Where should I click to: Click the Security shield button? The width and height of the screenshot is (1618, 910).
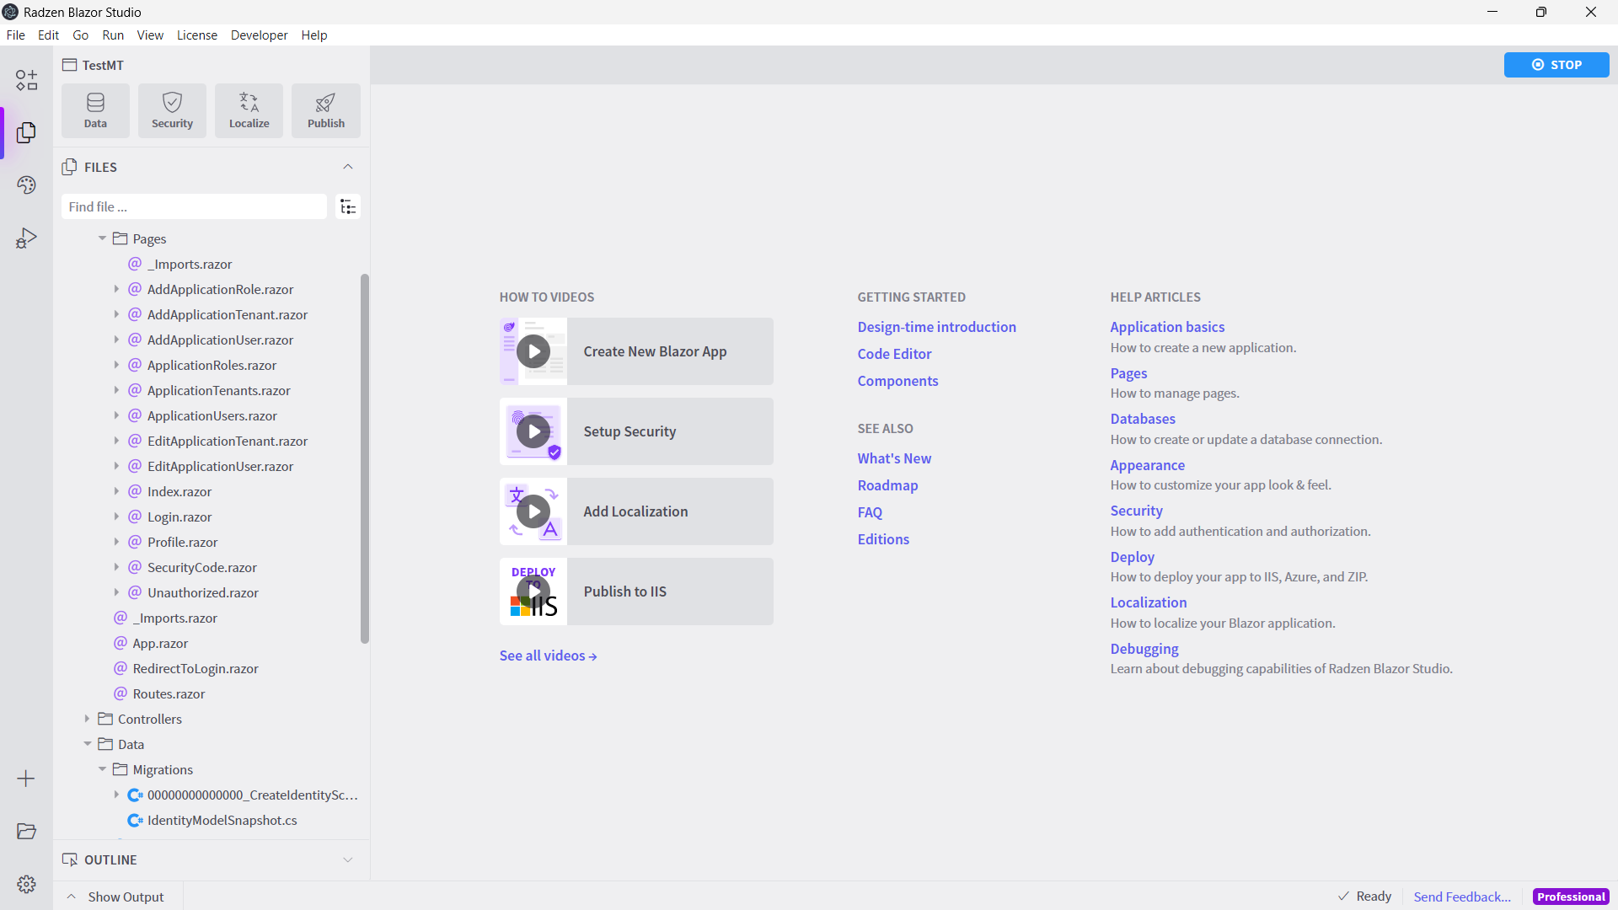(172, 110)
